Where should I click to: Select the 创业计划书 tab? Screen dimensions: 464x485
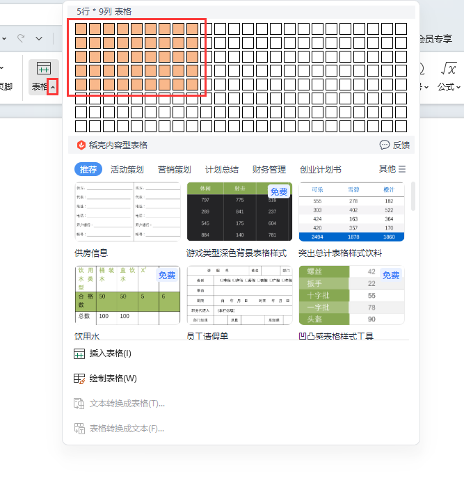pyautogui.click(x=320, y=170)
